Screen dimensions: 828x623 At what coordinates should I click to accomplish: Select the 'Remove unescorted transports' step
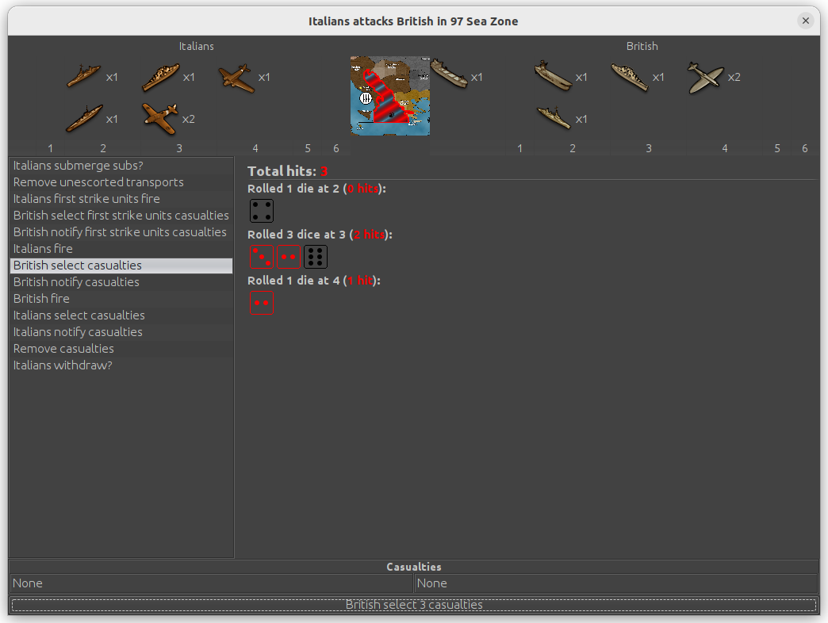[98, 182]
